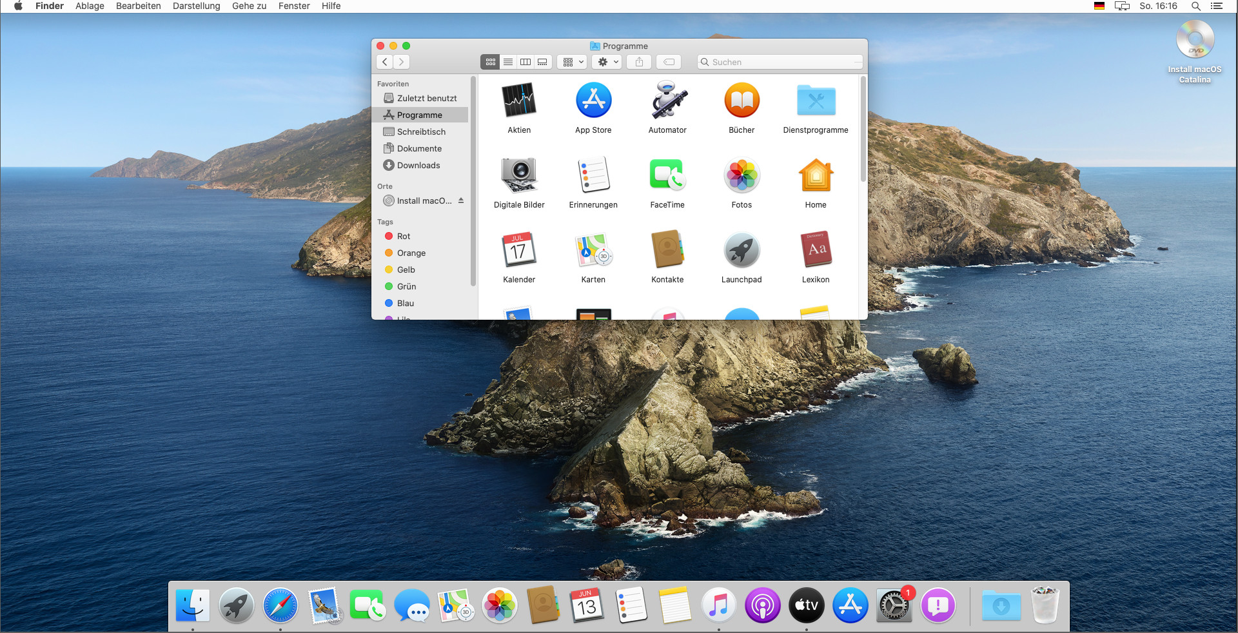
Task: Go to Downloads in the sidebar
Action: point(418,165)
